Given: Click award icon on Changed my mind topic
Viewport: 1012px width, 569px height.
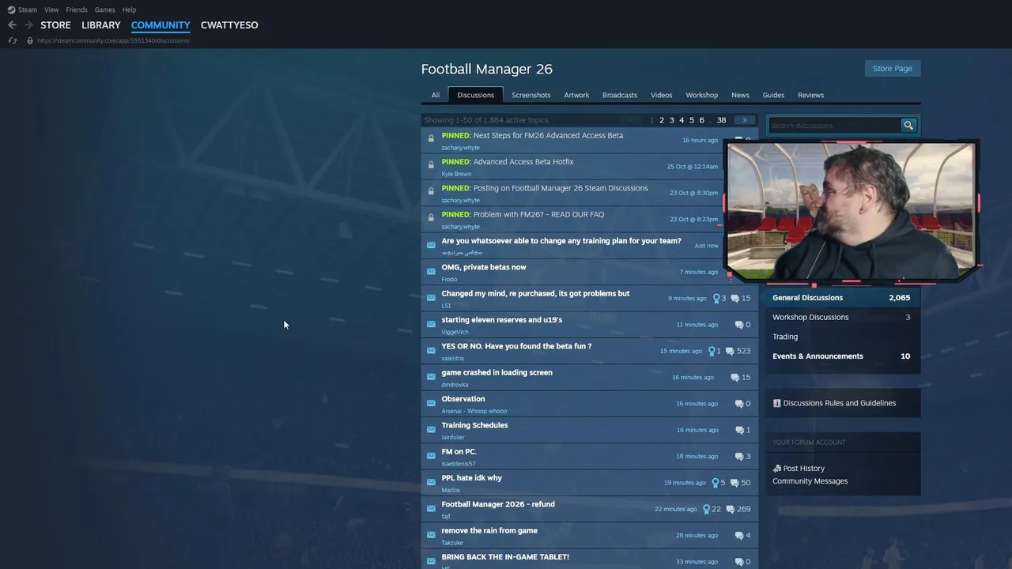Looking at the screenshot, I should click(716, 298).
